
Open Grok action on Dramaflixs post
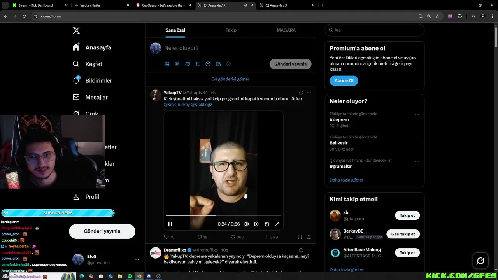coord(301,250)
